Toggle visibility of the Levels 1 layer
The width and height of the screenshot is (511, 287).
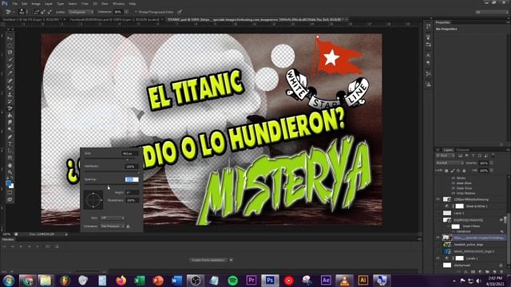pos(438,258)
